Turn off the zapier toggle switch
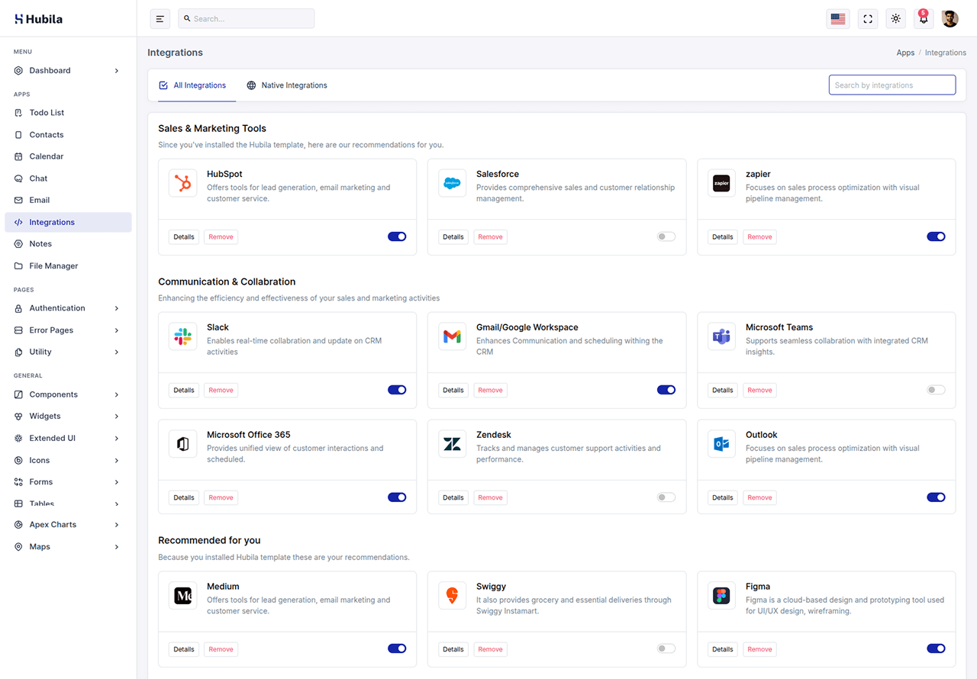Image resolution: width=977 pixels, height=679 pixels. coord(936,237)
